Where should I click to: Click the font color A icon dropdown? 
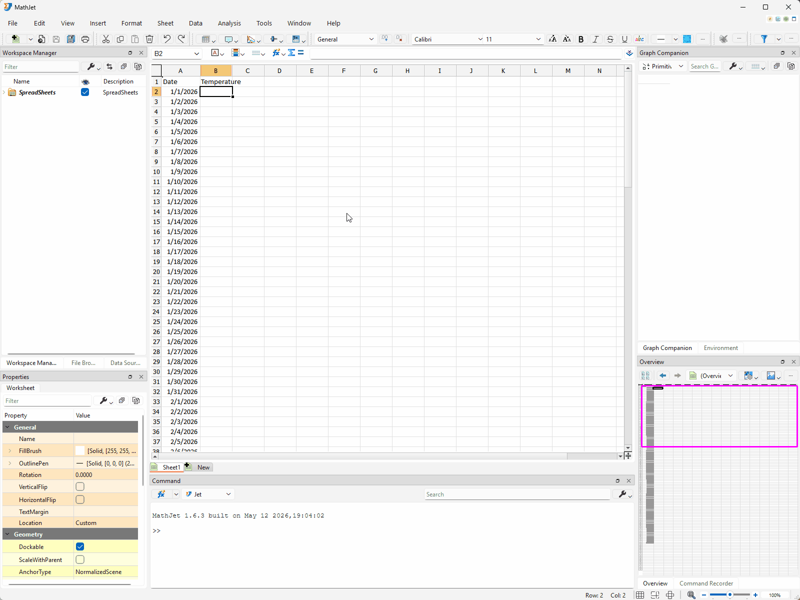coord(217,52)
